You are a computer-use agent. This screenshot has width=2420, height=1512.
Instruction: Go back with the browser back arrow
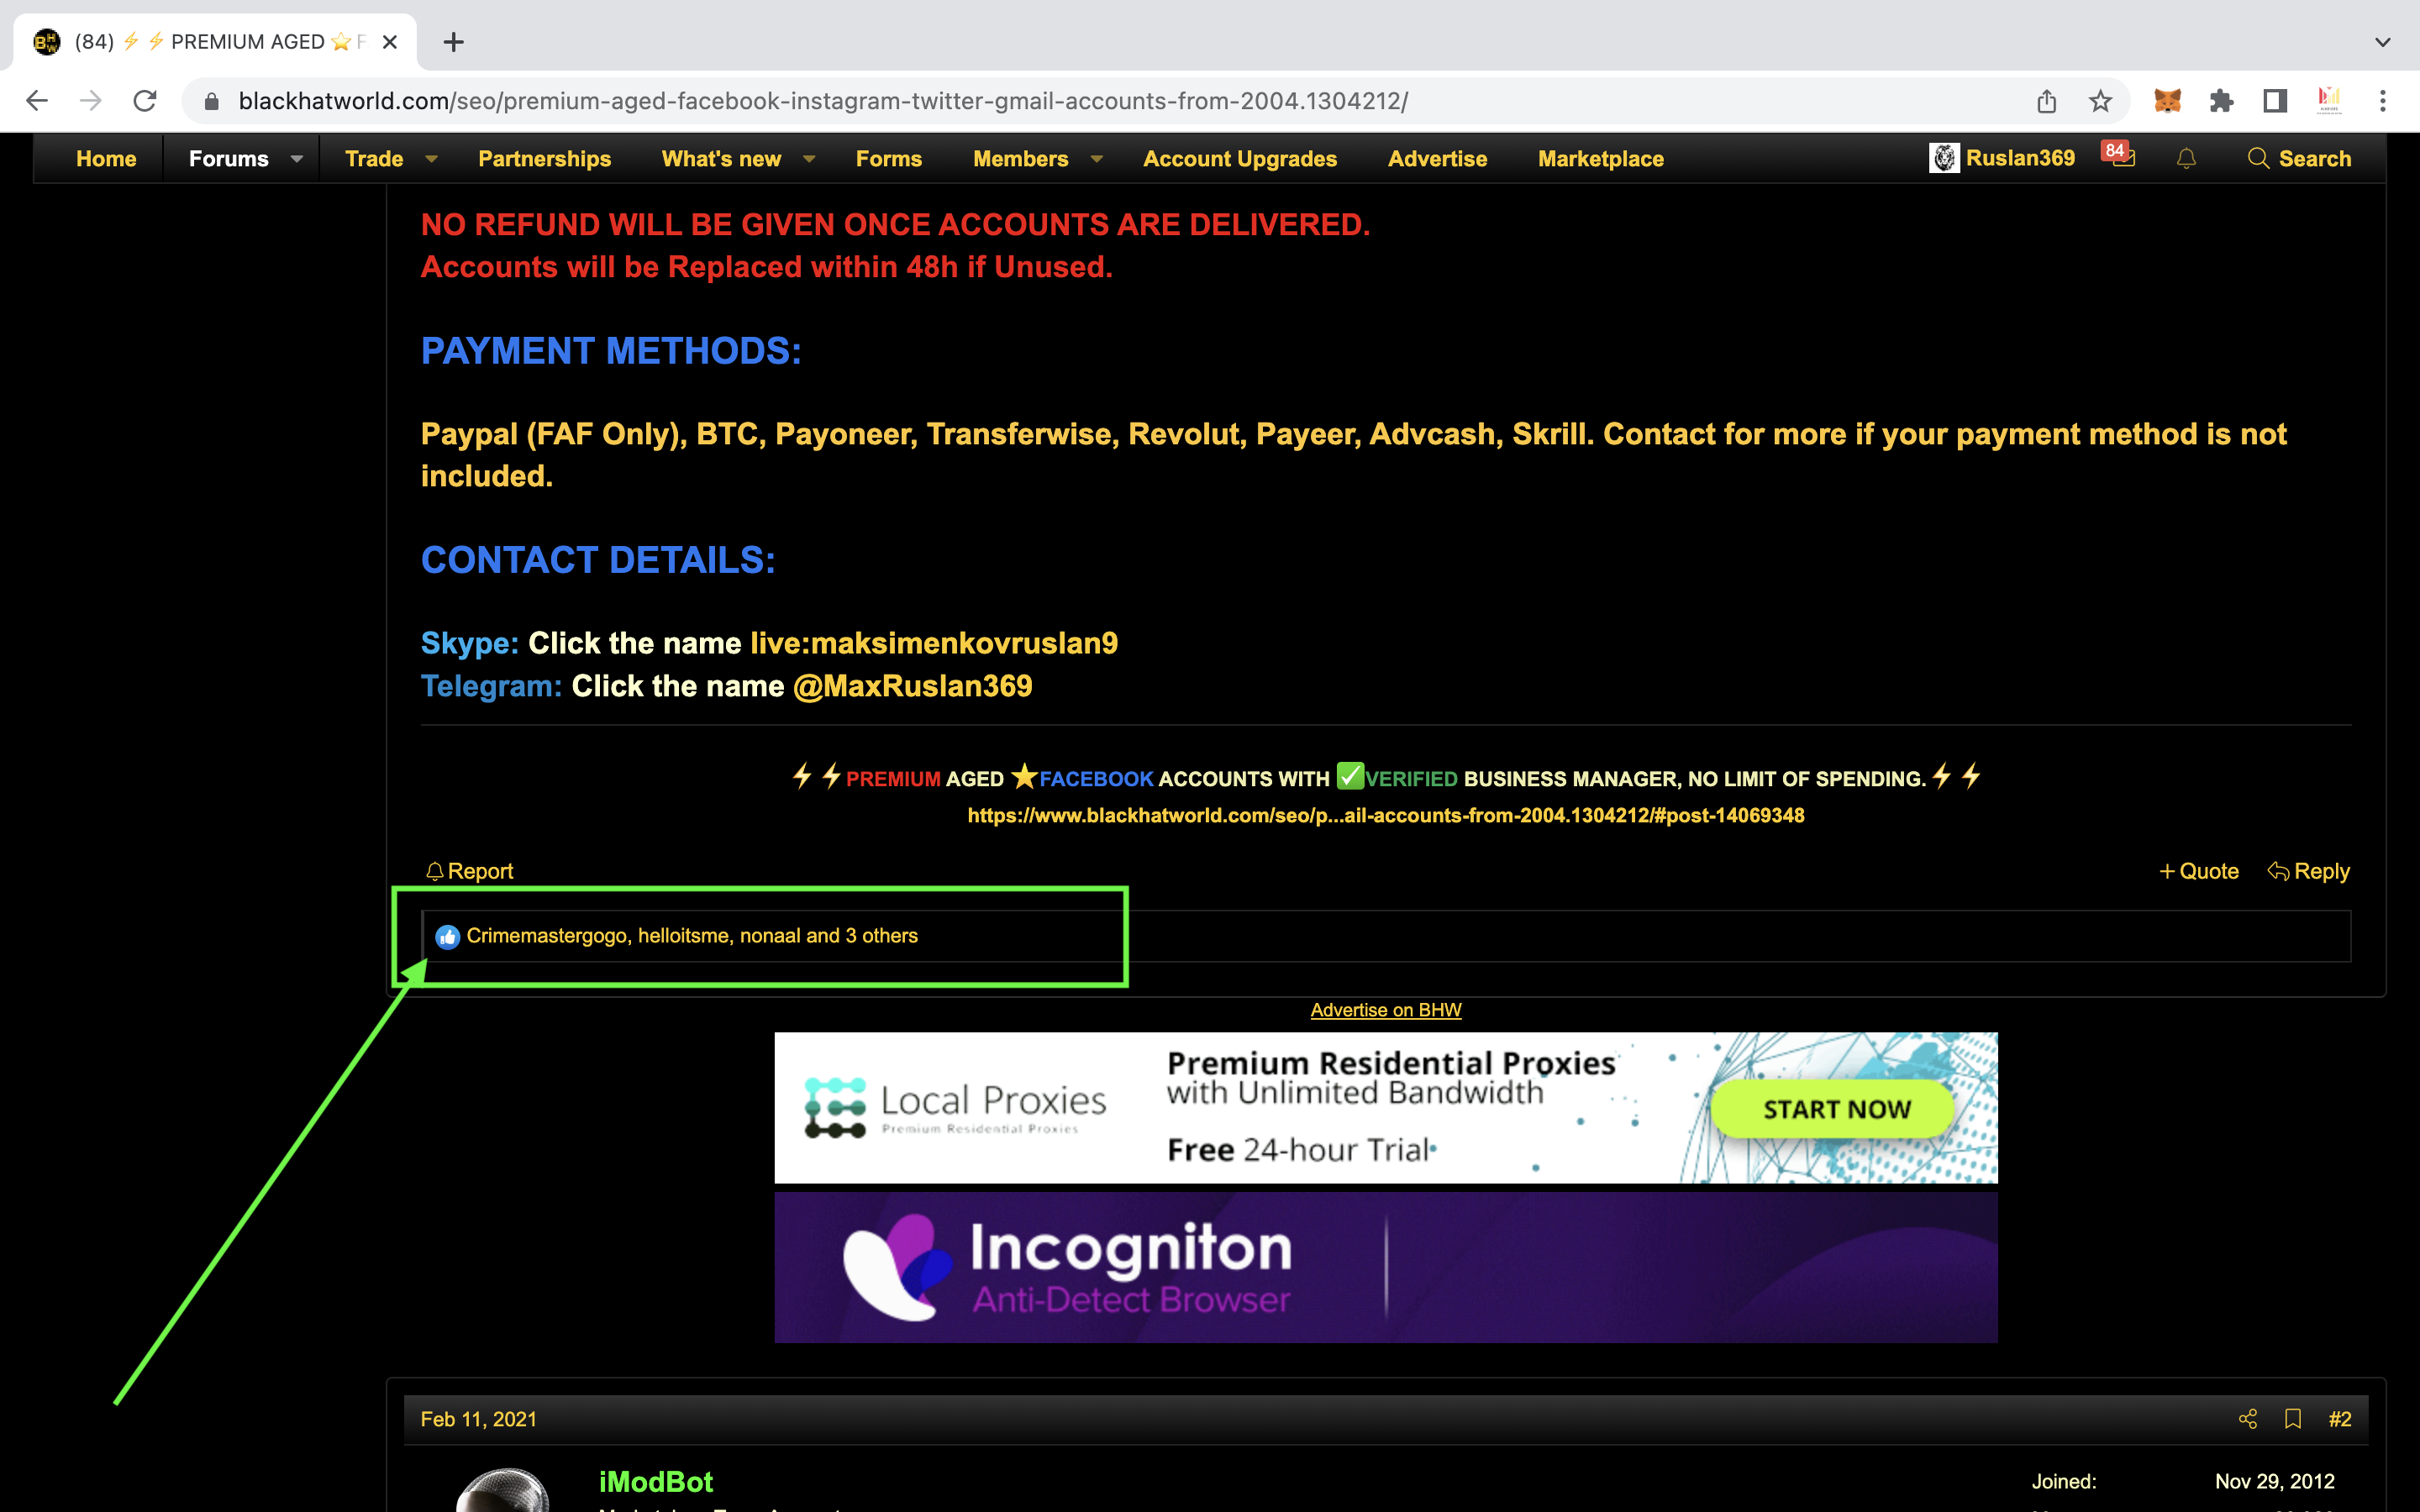click(37, 101)
